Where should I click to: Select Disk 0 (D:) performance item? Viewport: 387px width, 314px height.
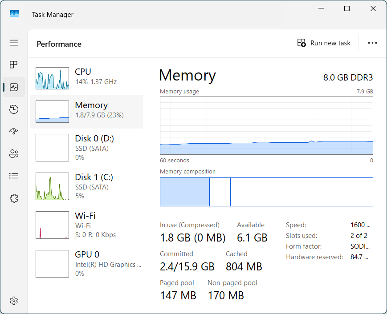coord(86,148)
